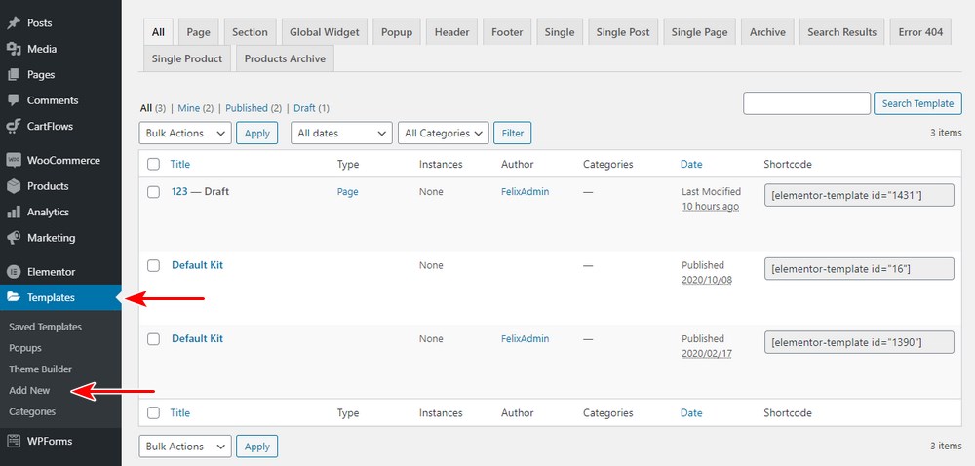975x466 pixels.
Task: Click the Comments bubble icon
Action: (x=14, y=100)
